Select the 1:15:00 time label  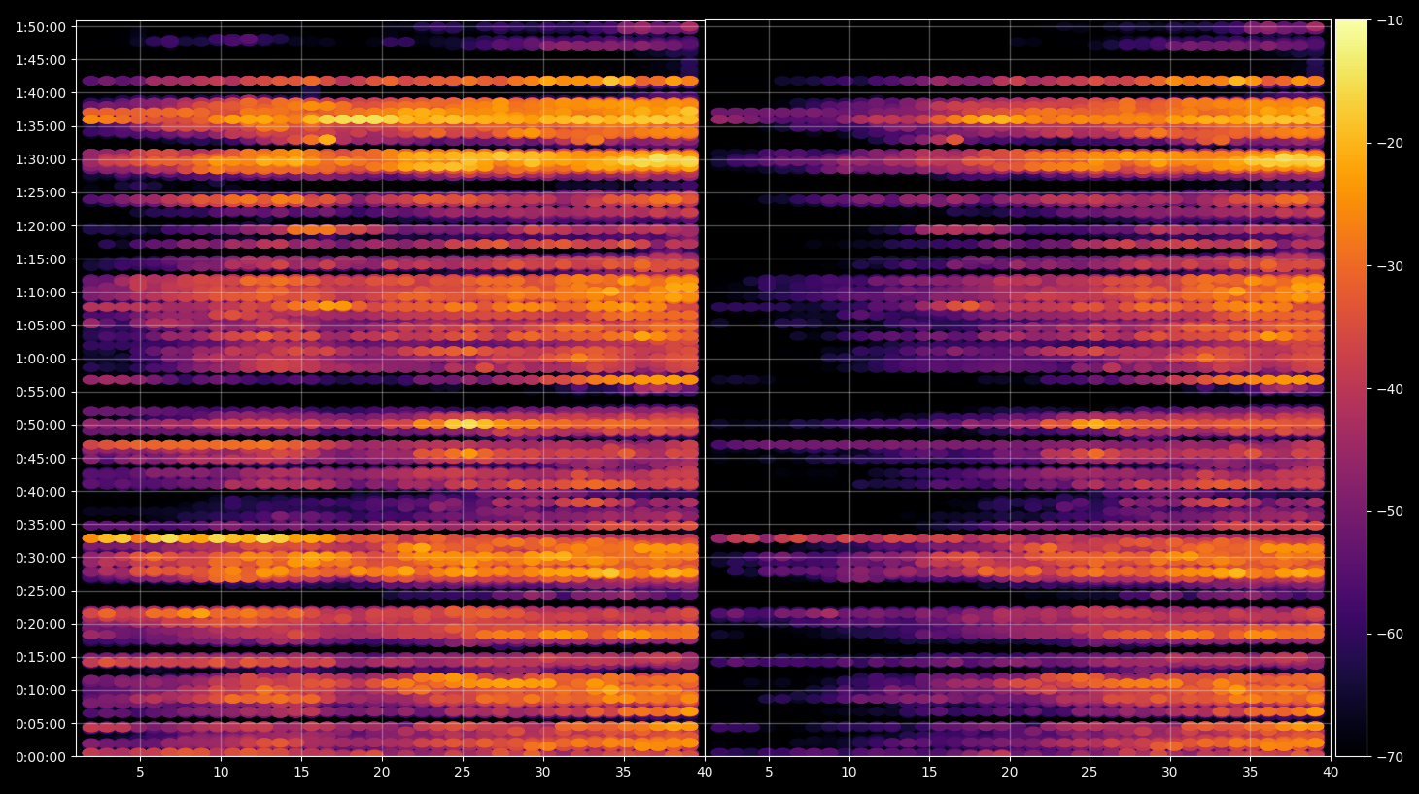[41, 259]
